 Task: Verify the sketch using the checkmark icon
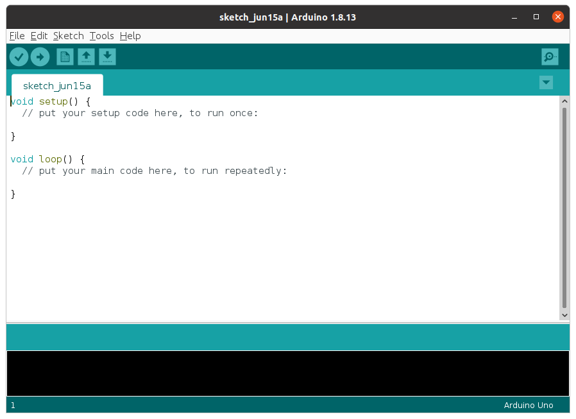19,56
